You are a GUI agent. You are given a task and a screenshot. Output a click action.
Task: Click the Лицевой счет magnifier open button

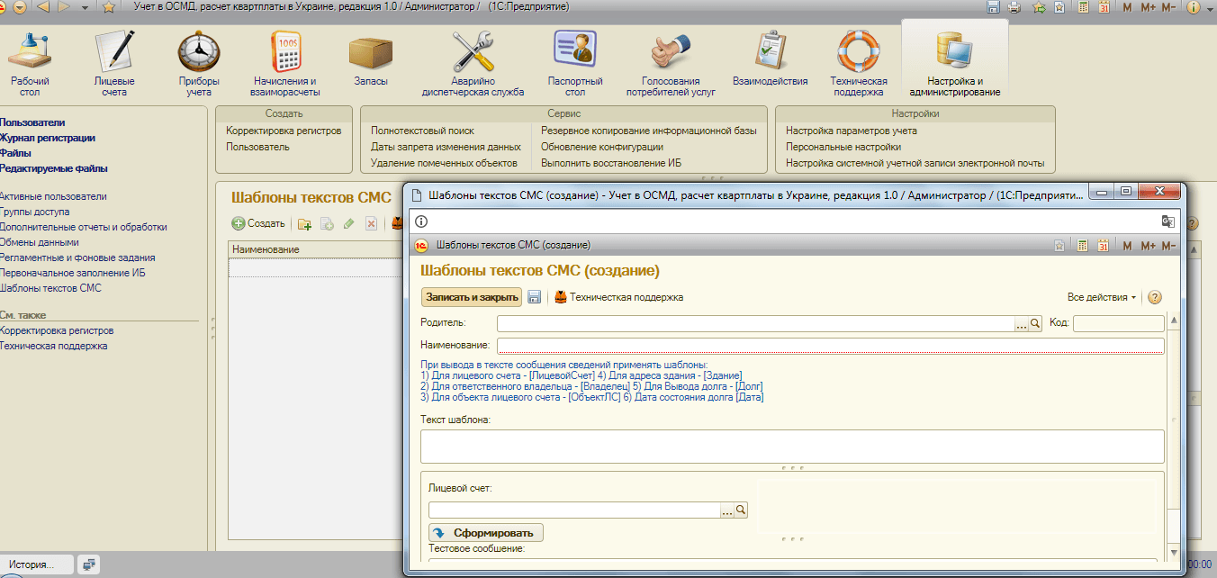742,510
